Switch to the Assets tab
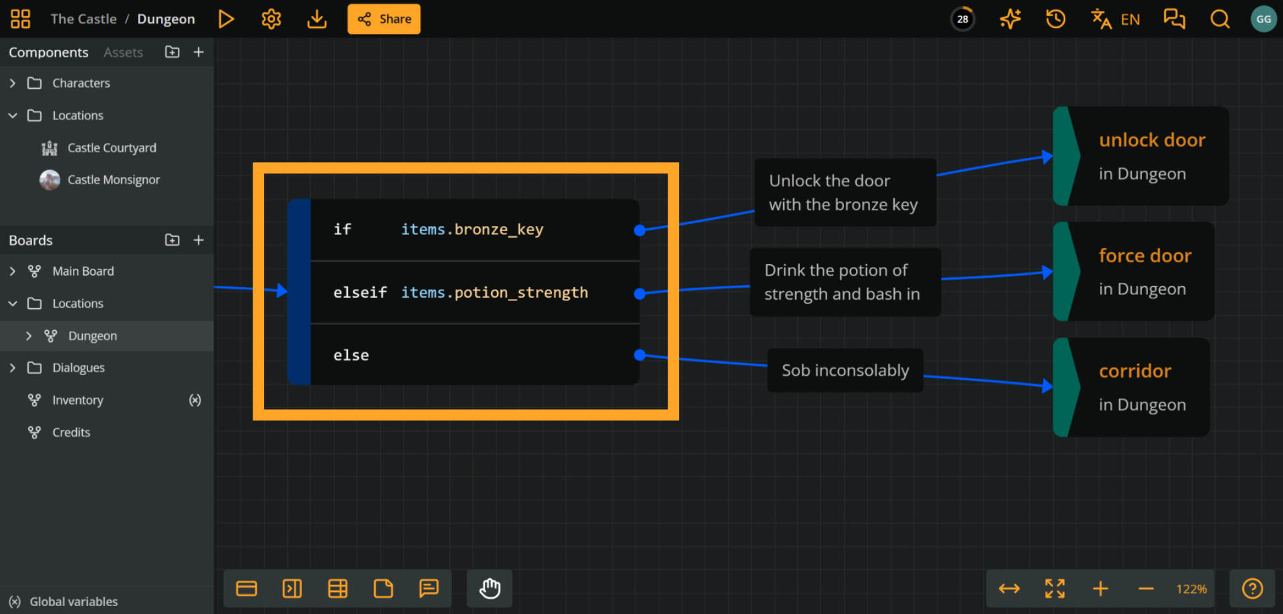 pos(123,52)
